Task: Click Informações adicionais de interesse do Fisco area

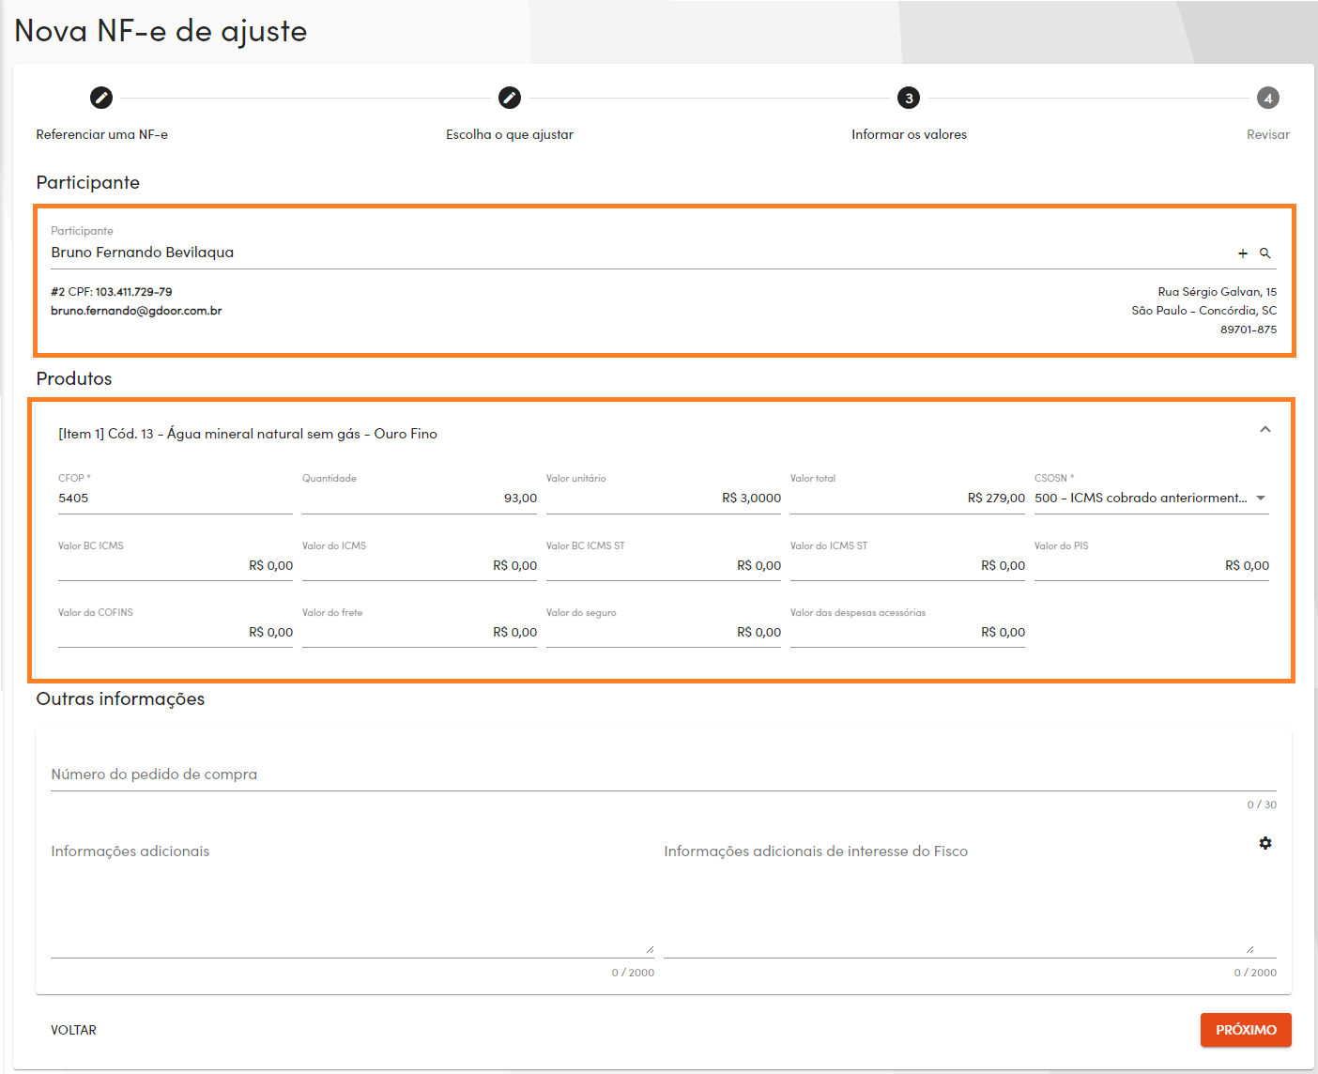Action: pyautogui.click(x=958, y=897)
